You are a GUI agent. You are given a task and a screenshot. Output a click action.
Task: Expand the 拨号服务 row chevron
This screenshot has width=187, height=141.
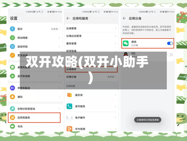tap(116, 106)
